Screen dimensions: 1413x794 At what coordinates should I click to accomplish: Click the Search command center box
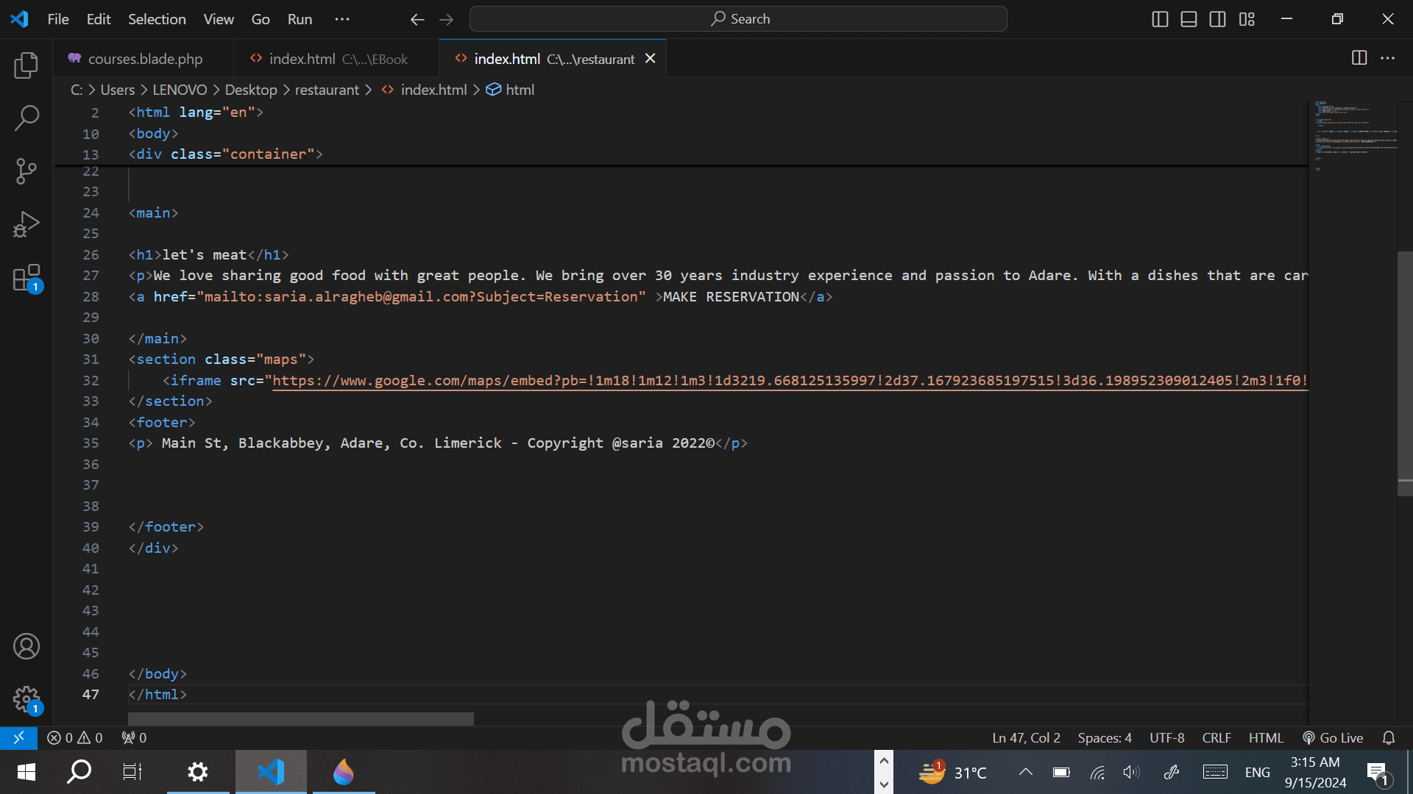[x=738, y=19]
